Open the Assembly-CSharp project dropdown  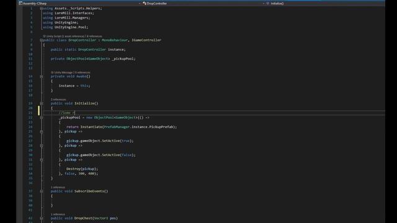(79, 3)
